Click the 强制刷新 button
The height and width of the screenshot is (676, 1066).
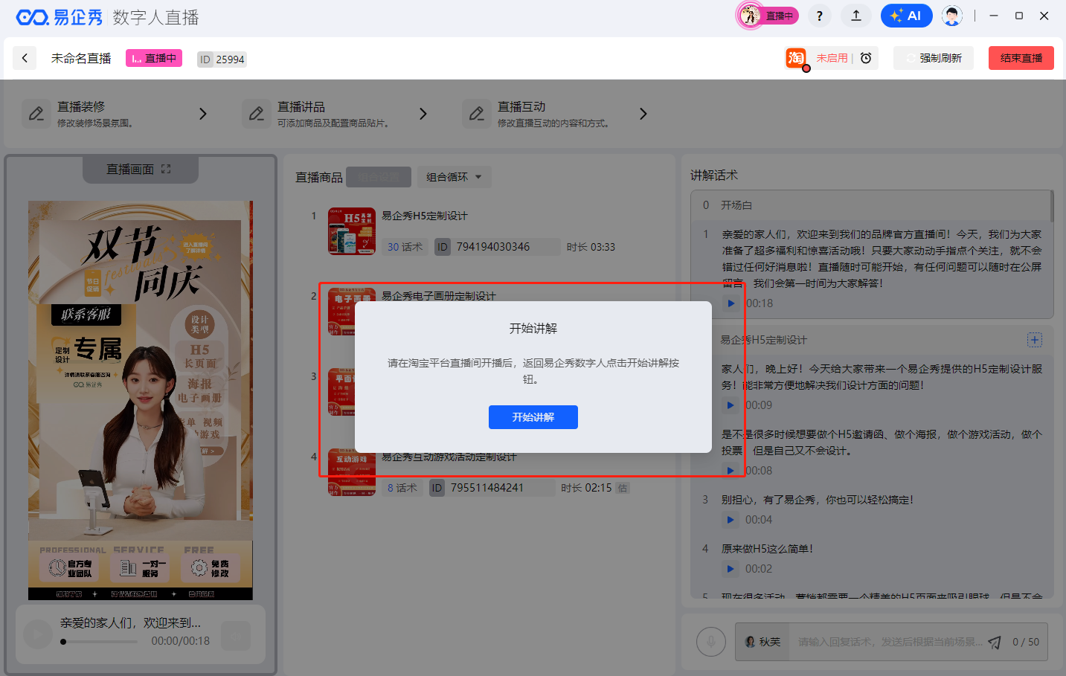tap(934, 58)
